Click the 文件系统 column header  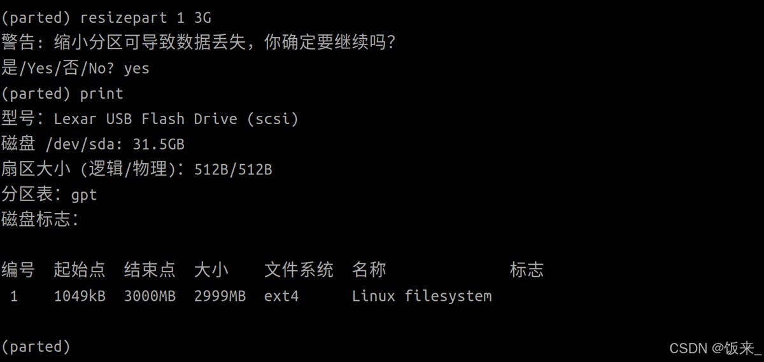[299, 270]
